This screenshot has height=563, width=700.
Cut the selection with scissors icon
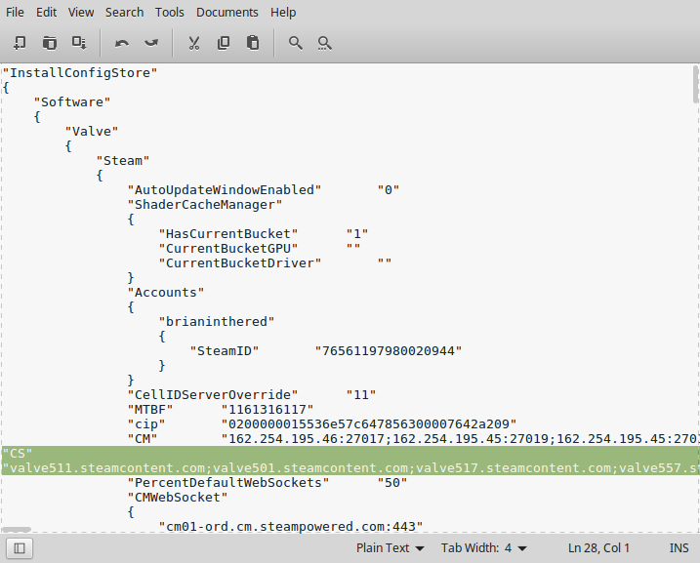point(193,43)
